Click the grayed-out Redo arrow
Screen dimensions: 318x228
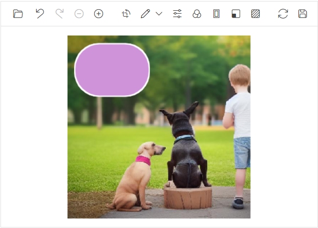[59, 14]
